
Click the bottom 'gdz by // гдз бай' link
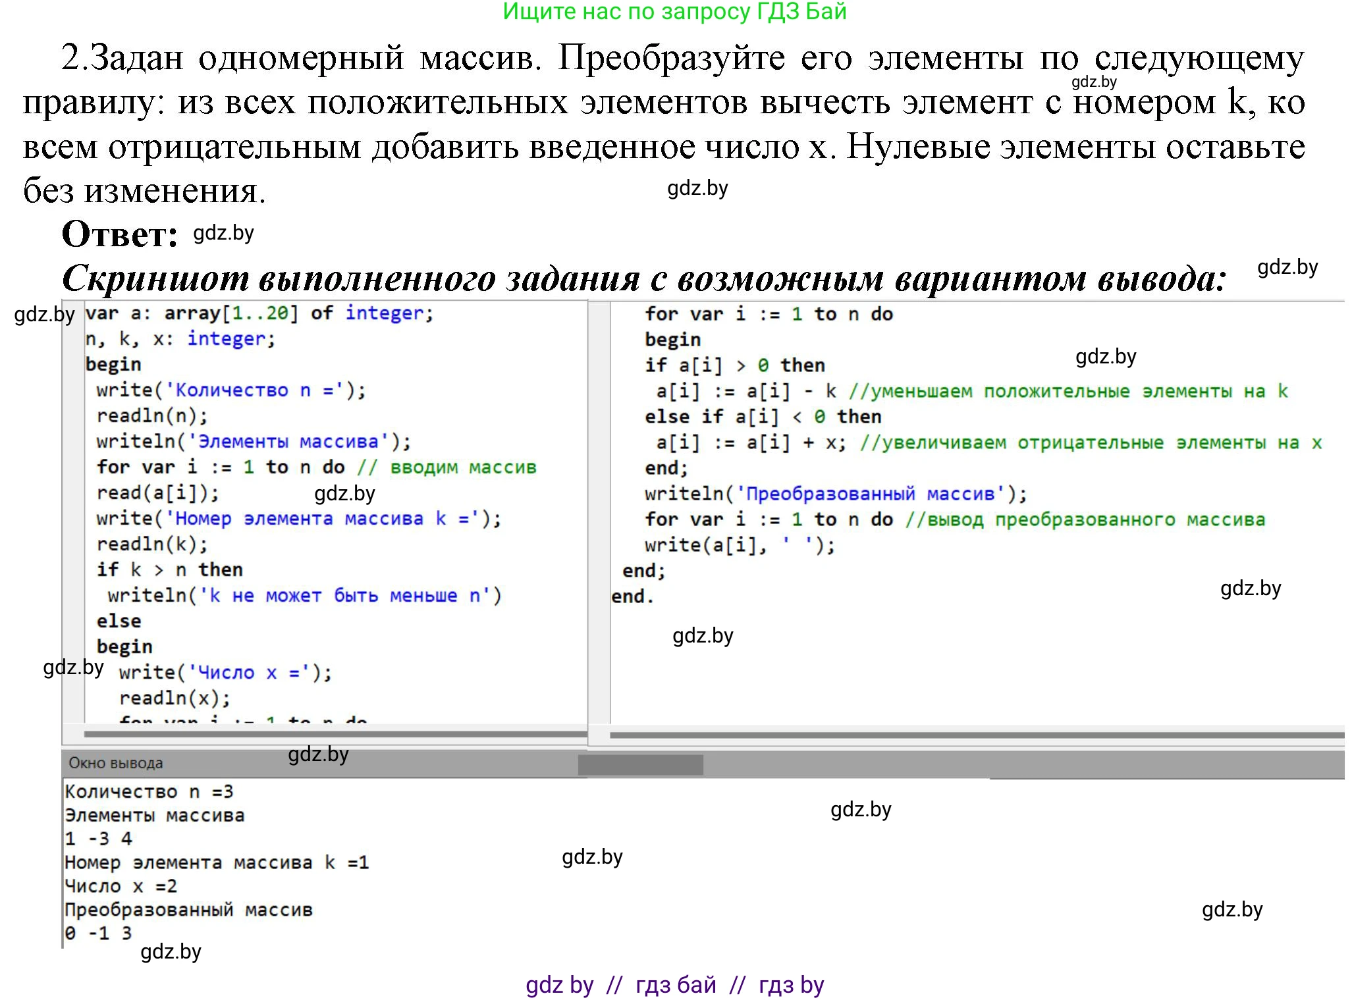coord(674,984)
